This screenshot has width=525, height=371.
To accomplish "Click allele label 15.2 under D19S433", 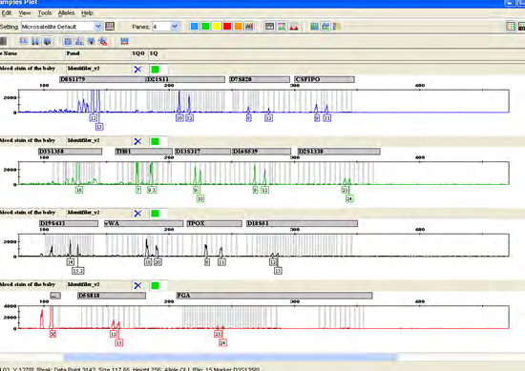I will tap(78, 271).
